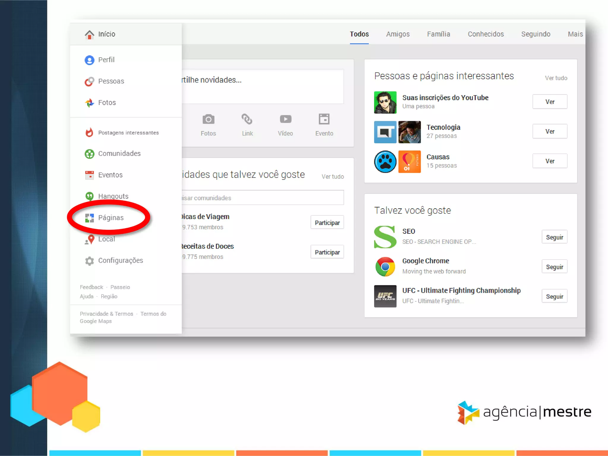Click Participar for Receitas de Doces
This screenshot has height=456, width=608.
(327, 252)
